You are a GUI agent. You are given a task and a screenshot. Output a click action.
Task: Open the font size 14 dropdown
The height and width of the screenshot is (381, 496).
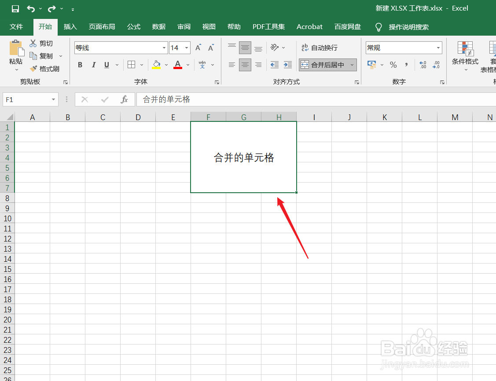coord(187,48)
